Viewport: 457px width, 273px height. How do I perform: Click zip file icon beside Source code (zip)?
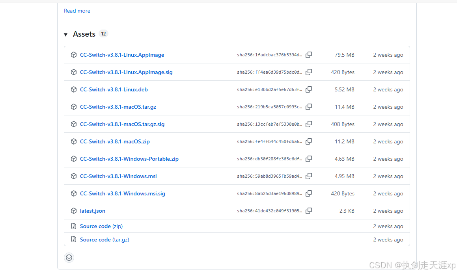coord(74,226)
